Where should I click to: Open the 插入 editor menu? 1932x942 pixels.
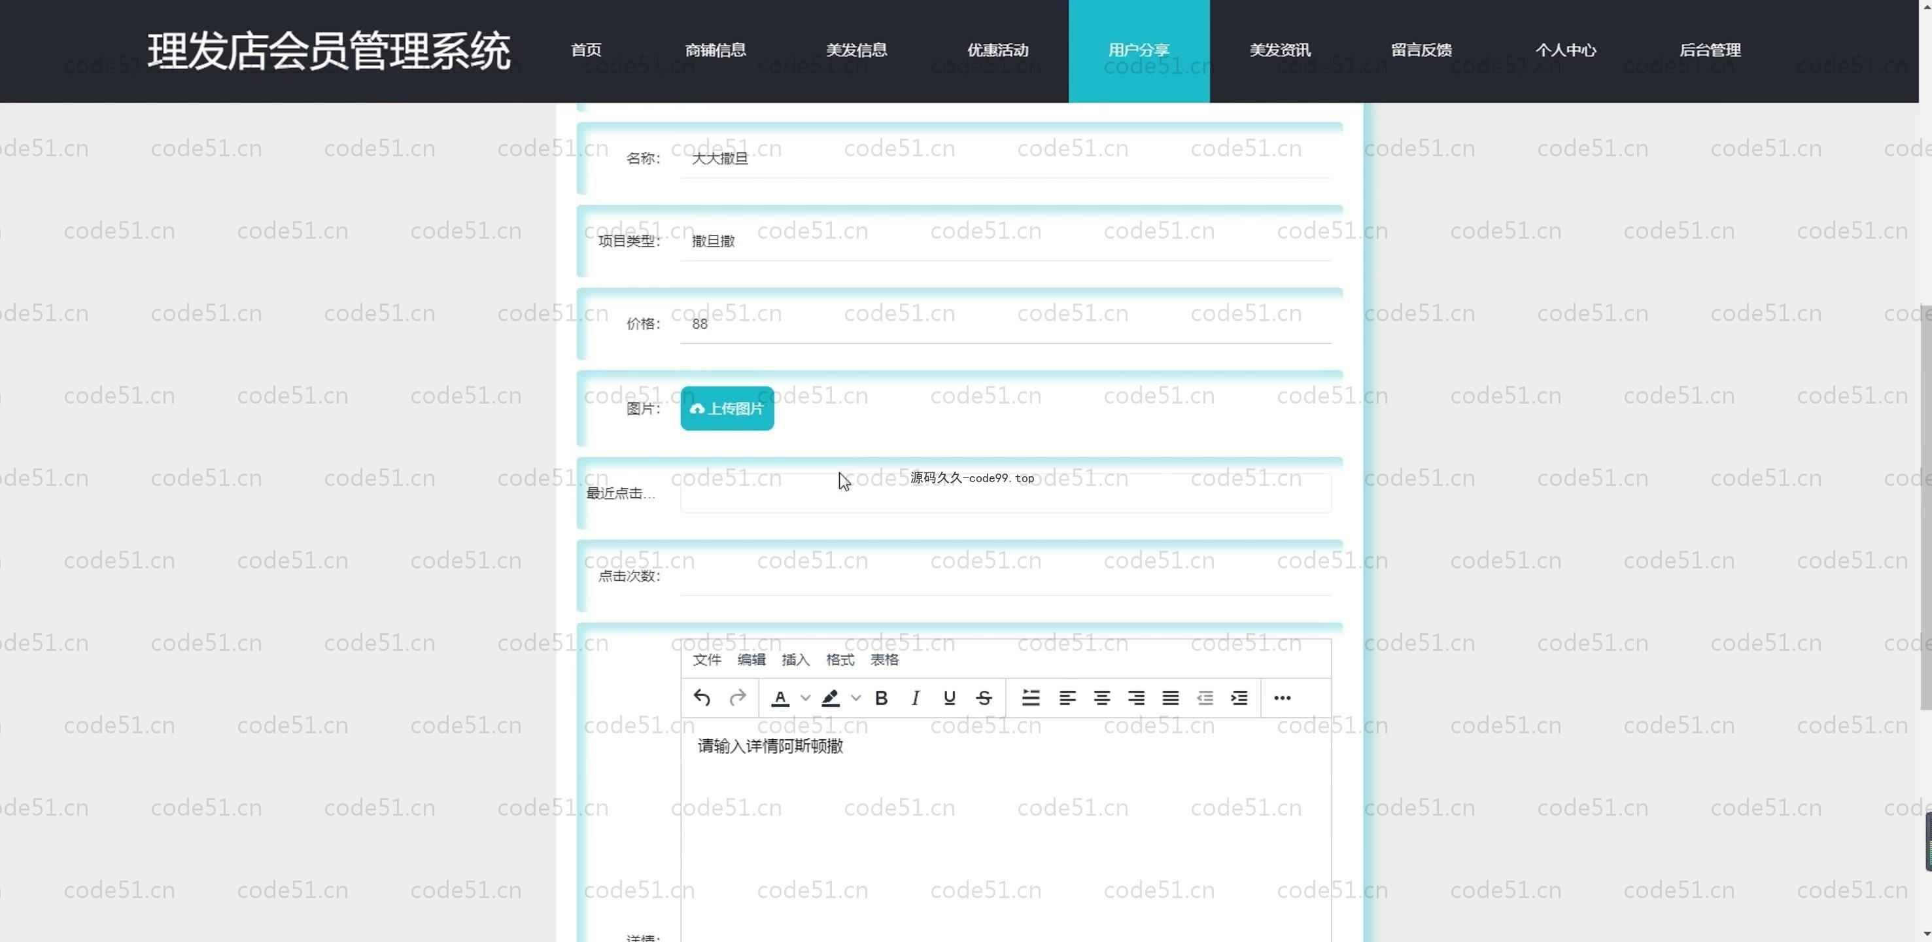click(x=796, y=660)
